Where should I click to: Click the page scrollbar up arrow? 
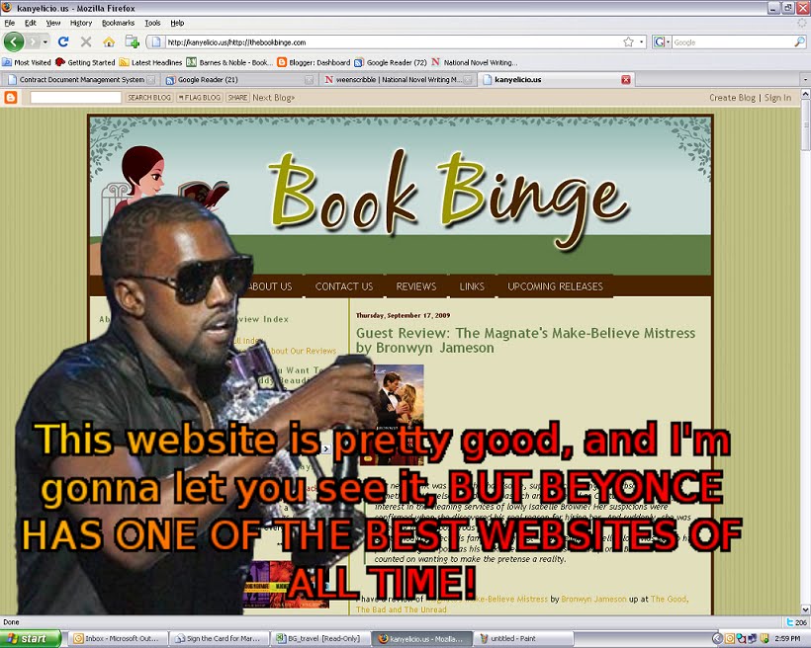805,94
